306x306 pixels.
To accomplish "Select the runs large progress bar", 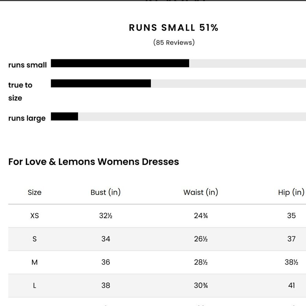I will click(178, 117).
